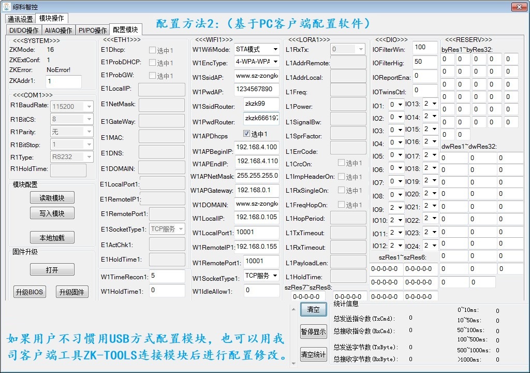The width and height of the screenshot is (530, 373).
Task: Expand the R1Type RS232 dropdown
Action: 71,157
